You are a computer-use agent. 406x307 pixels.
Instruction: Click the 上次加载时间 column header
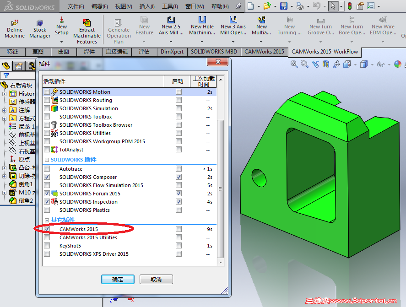click(204, 81)
